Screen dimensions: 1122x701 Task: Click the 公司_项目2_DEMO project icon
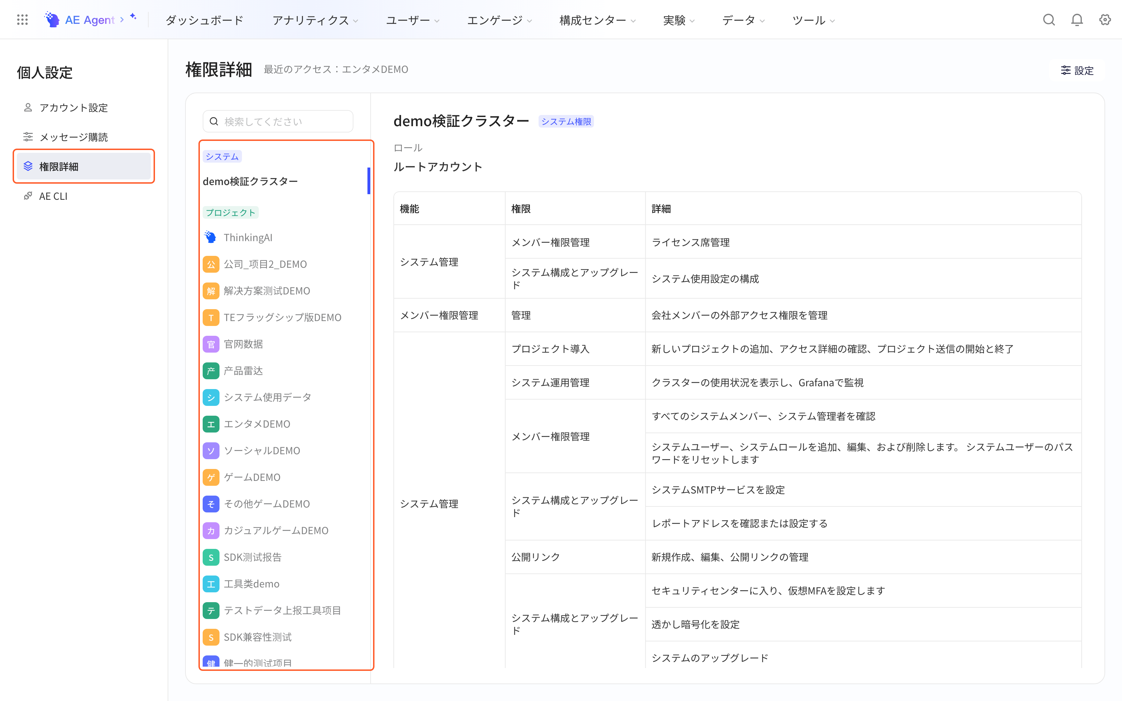pyautogui.click(x=210, y=264)
